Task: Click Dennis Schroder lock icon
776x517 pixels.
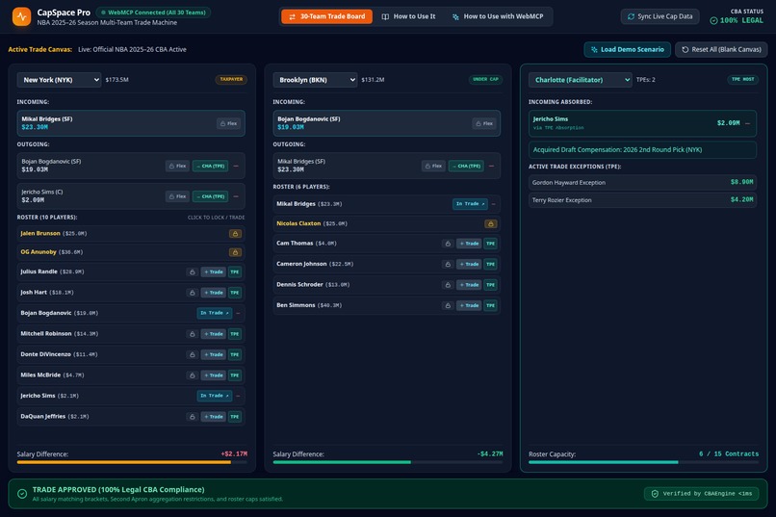Action: click(448, 285)
